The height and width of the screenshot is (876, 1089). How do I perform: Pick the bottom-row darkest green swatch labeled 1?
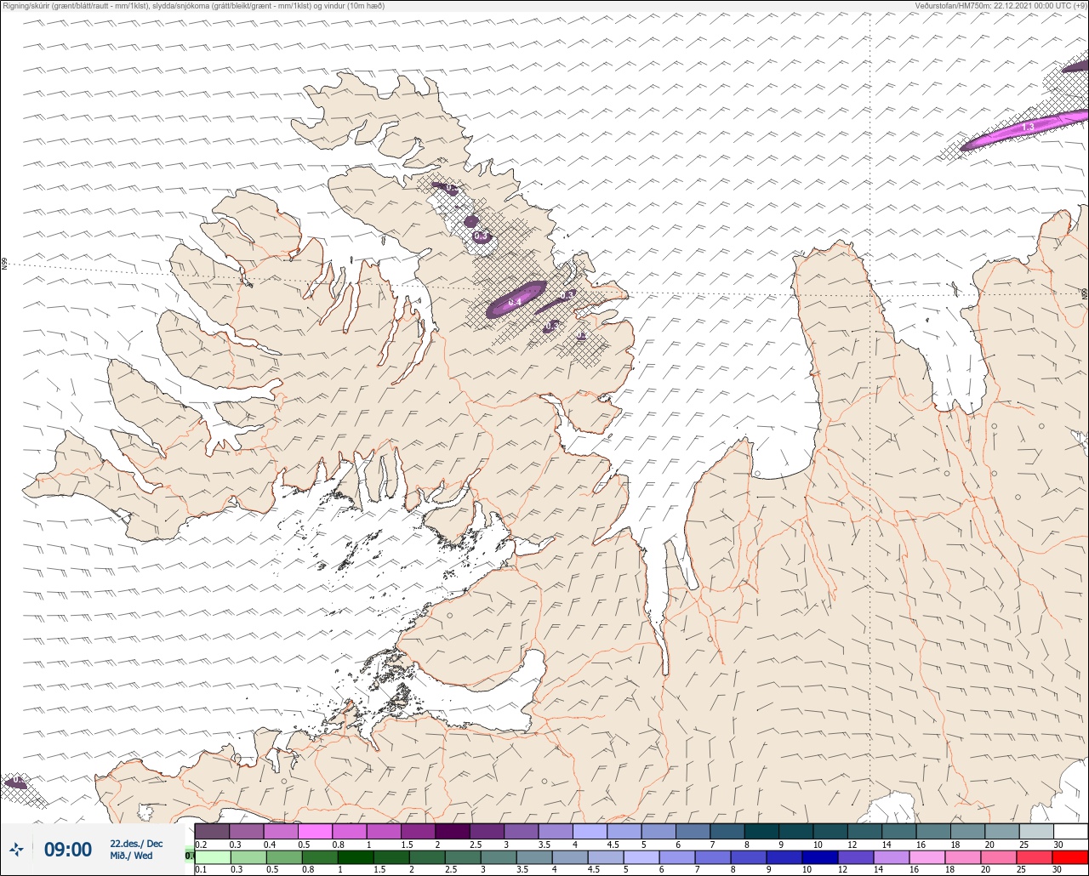pos(356,856)
